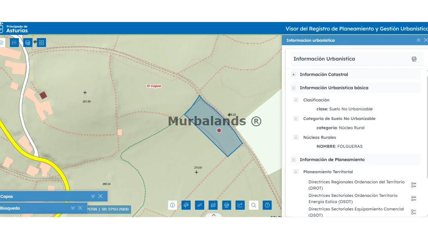Open the share map tool
This screenshot has width=428, height=240.
tap(240, 205)
